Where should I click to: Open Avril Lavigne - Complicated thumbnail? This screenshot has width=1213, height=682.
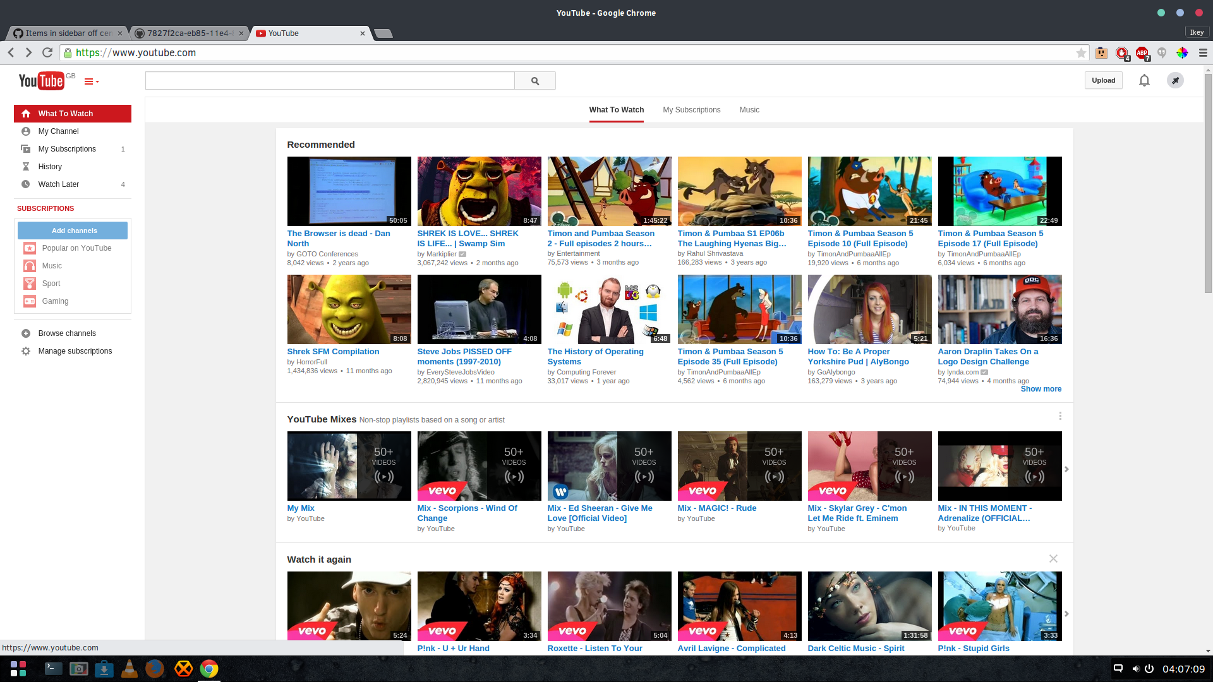coord(739,606)
